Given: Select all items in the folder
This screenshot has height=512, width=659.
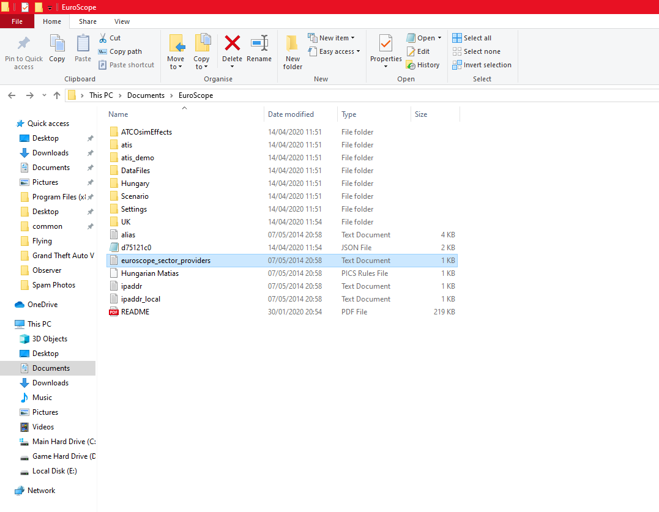Looking at the screenshot, I should click(472, 37).
